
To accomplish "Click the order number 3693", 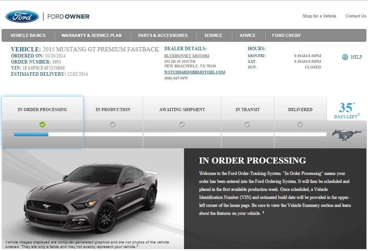I will (57, 62).
